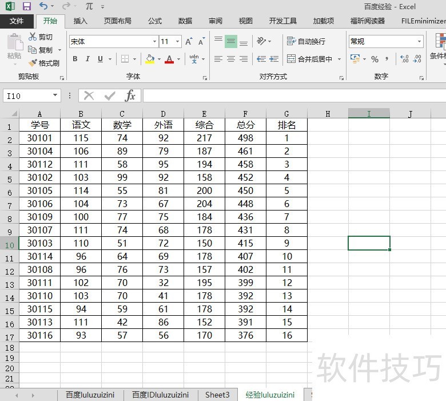Apply comma style format

(x=387, y=59)
